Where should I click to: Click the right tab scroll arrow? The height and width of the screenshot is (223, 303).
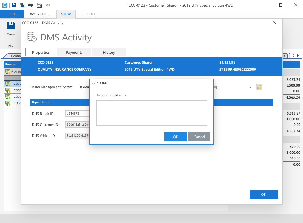[298, 56]
